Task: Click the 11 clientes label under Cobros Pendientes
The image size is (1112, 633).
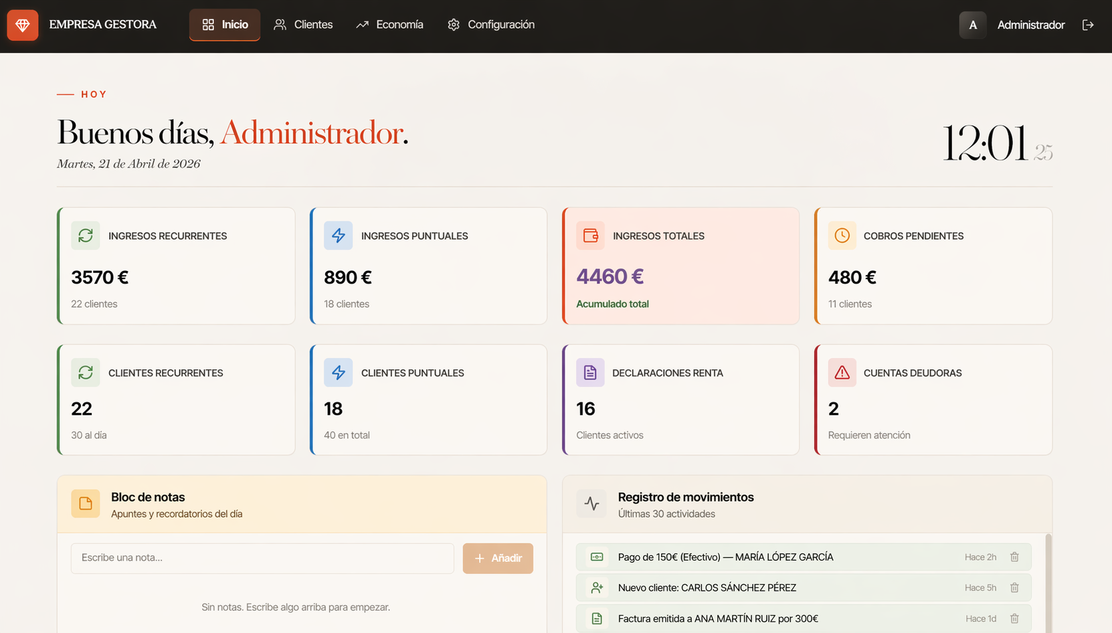Action: [850, 304]
